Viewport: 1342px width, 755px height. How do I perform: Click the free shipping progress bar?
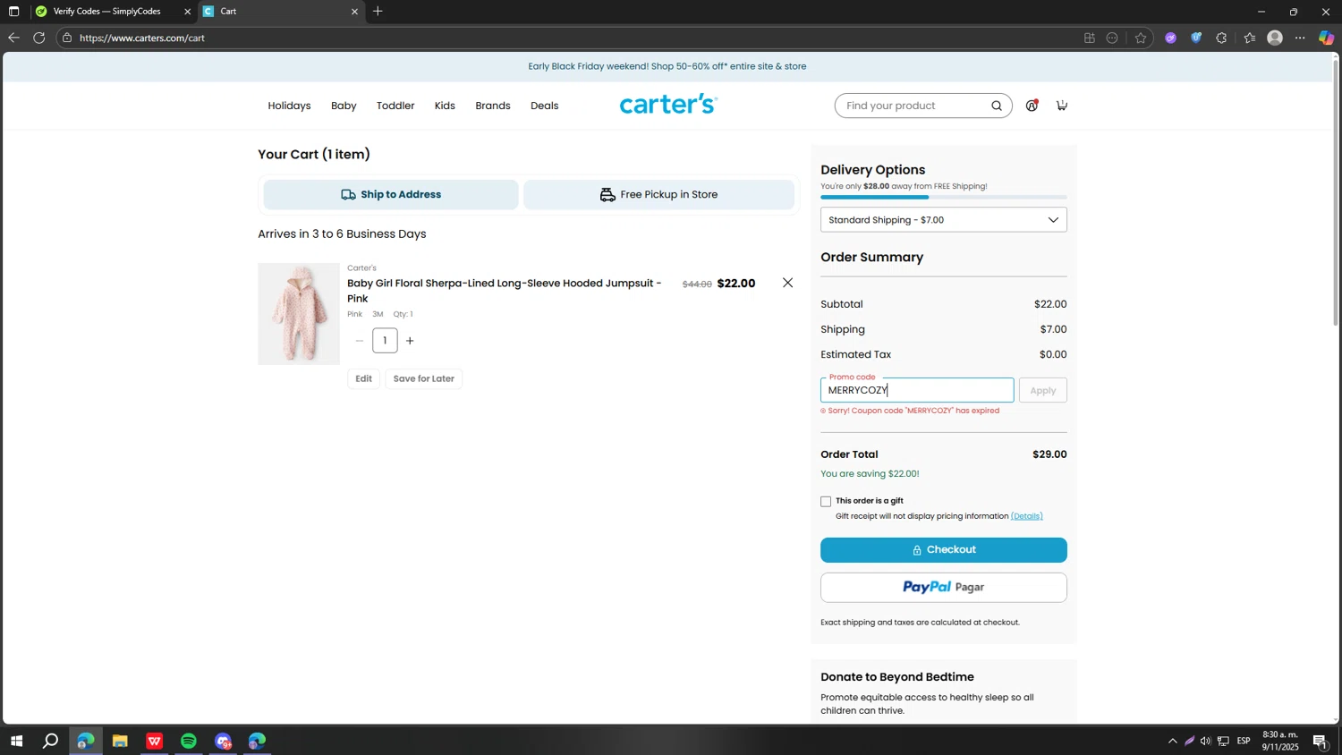(944, 197)
